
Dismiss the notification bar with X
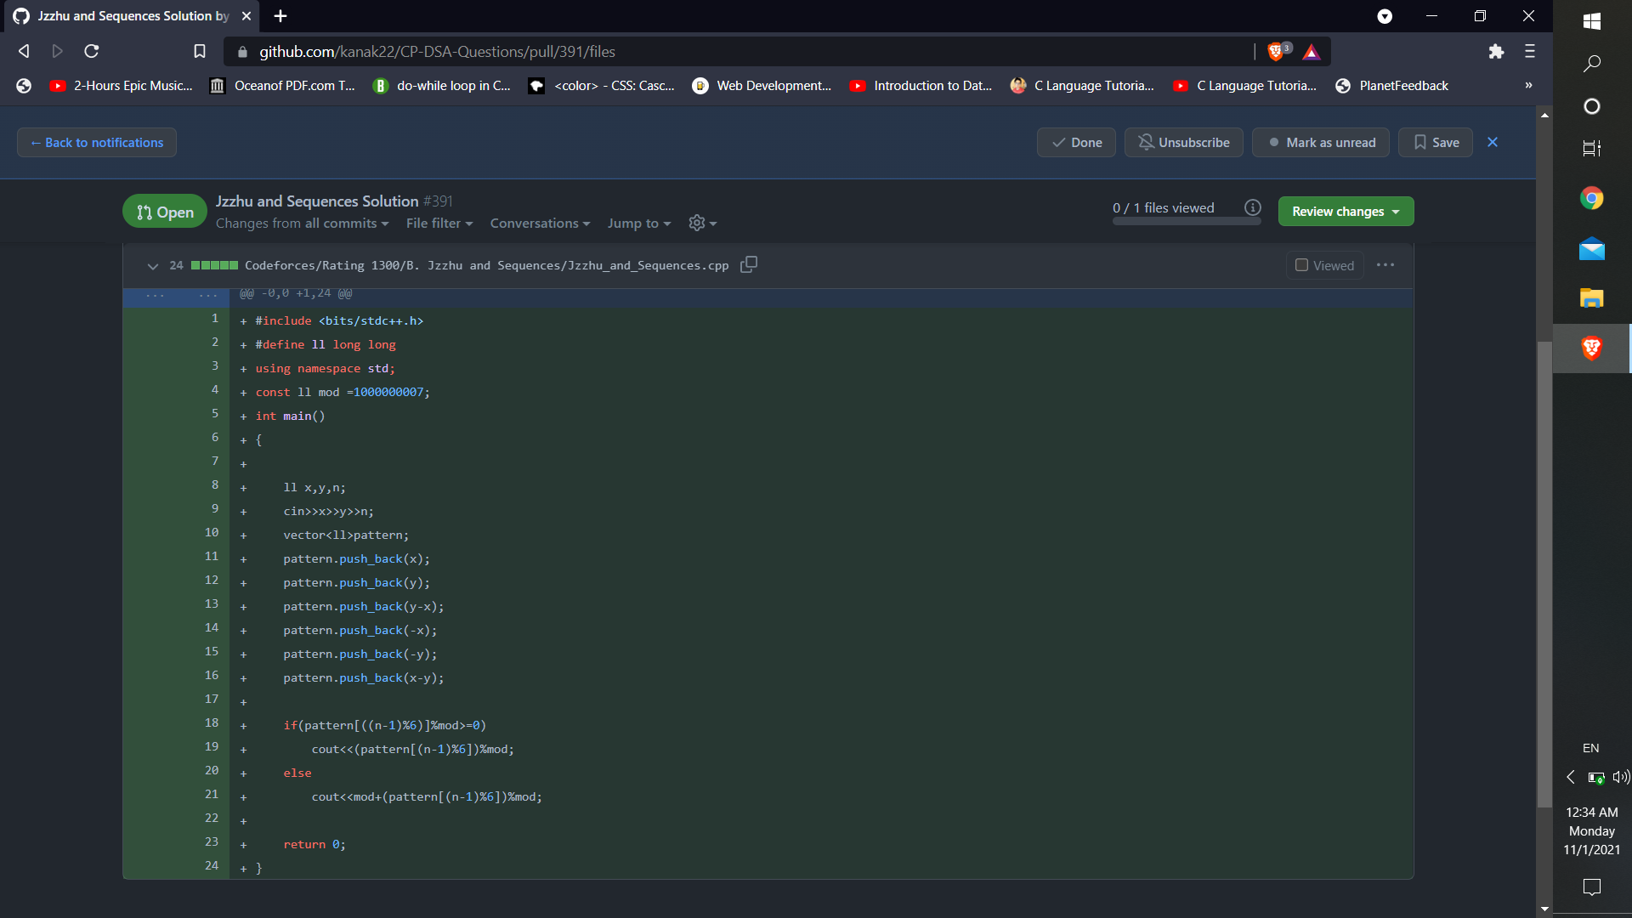click(1493, 142)
